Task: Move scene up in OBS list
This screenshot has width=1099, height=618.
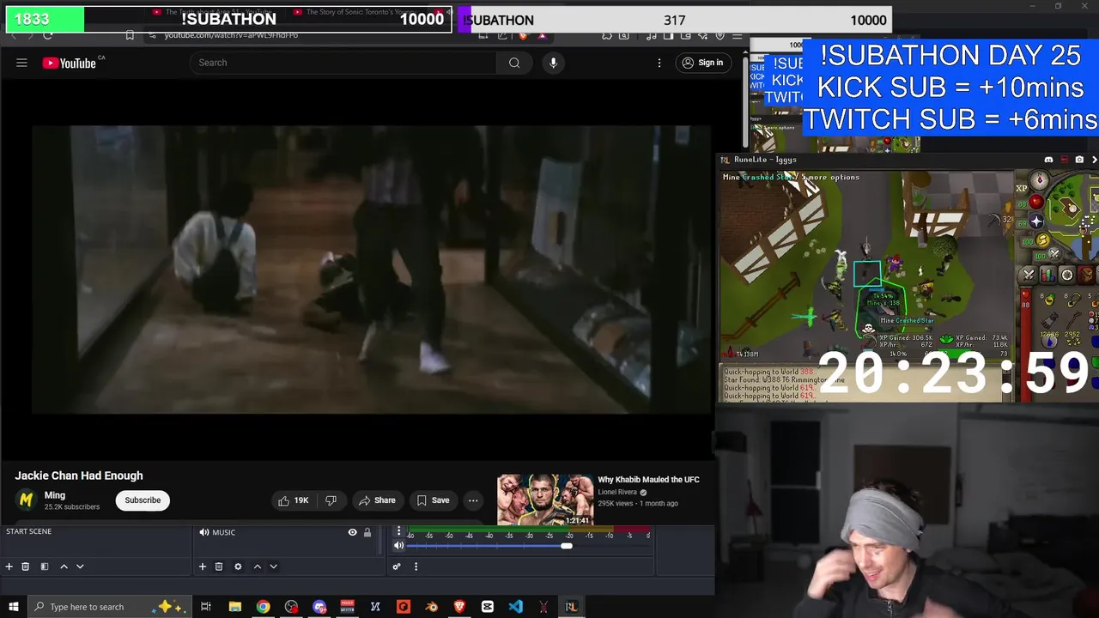Action: [64, 566]
